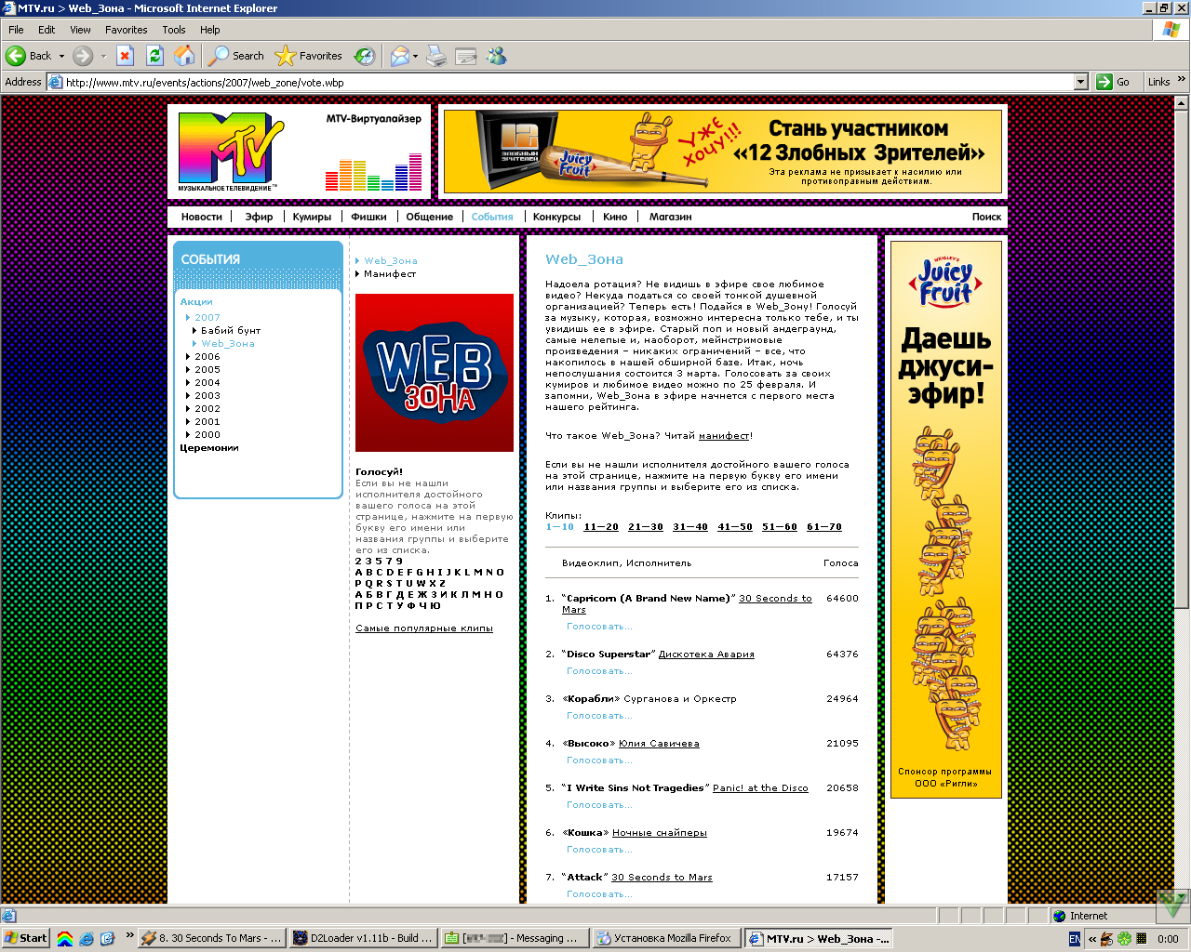Go to clips page 61—70
Image resolution: width=1191 pixels, height=952 pixels.
point(824,527)
